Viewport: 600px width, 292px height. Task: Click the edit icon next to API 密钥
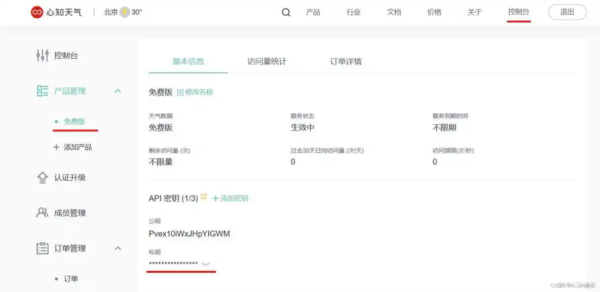(203, 195)
